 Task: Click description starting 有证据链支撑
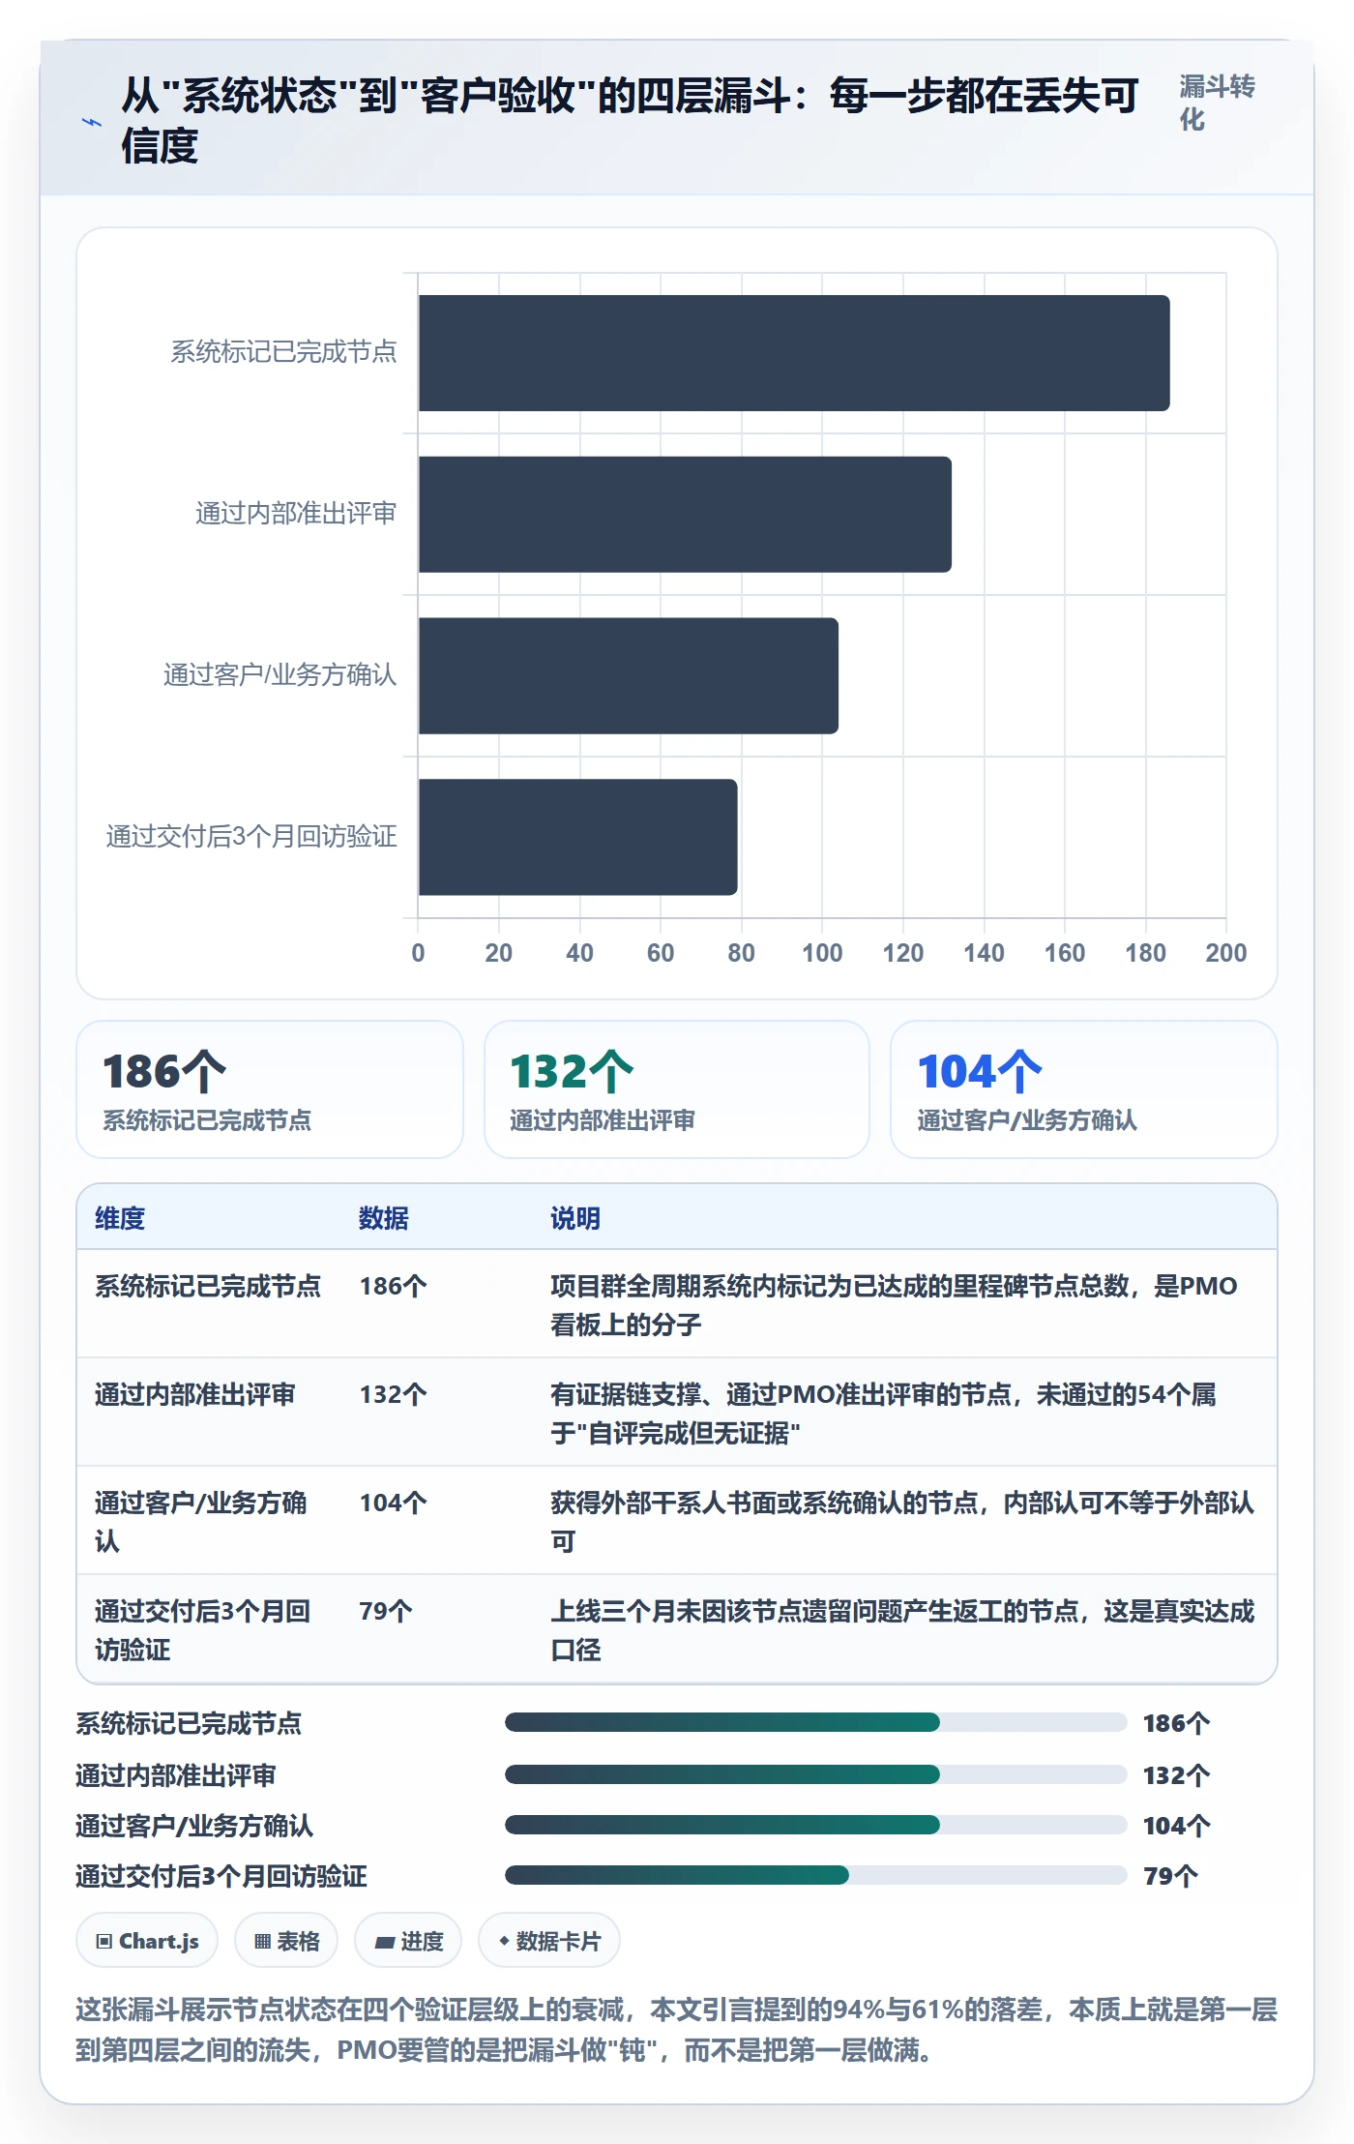(884, 1414)
